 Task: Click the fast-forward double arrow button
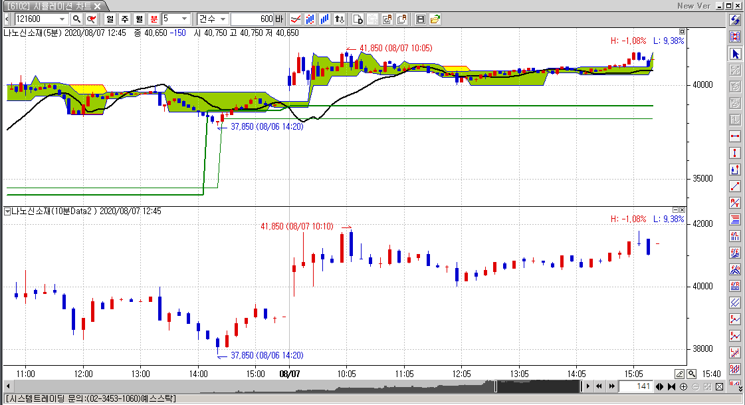click(611, 386)
